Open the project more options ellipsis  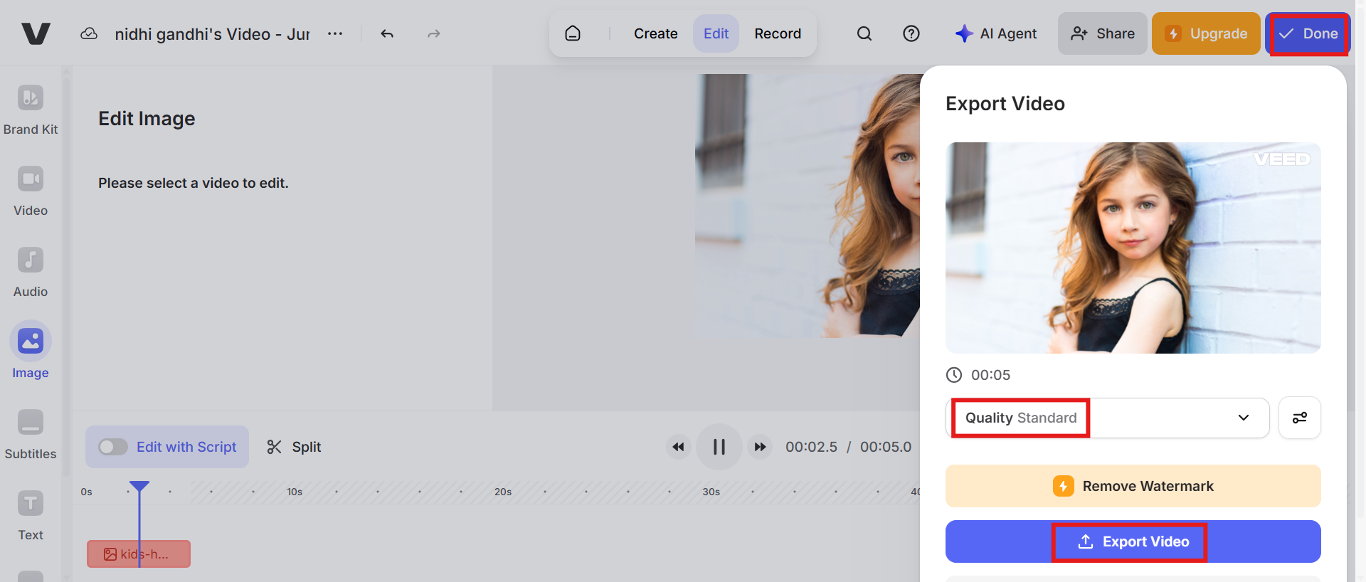coord(335,33)
